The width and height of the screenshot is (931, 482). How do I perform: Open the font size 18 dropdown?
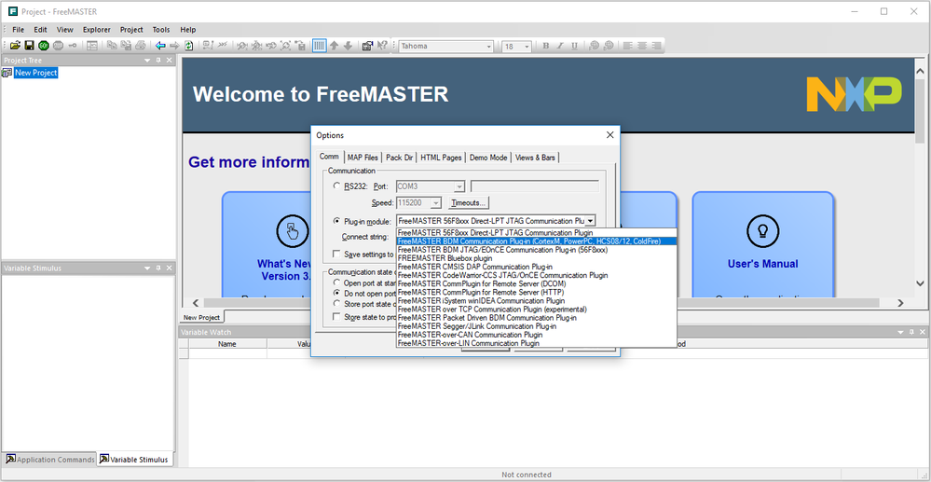pos(526,46)
